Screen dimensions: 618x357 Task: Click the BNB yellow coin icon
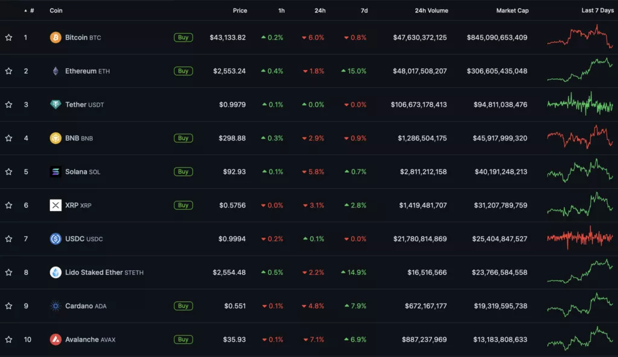[x=56, y=138]
